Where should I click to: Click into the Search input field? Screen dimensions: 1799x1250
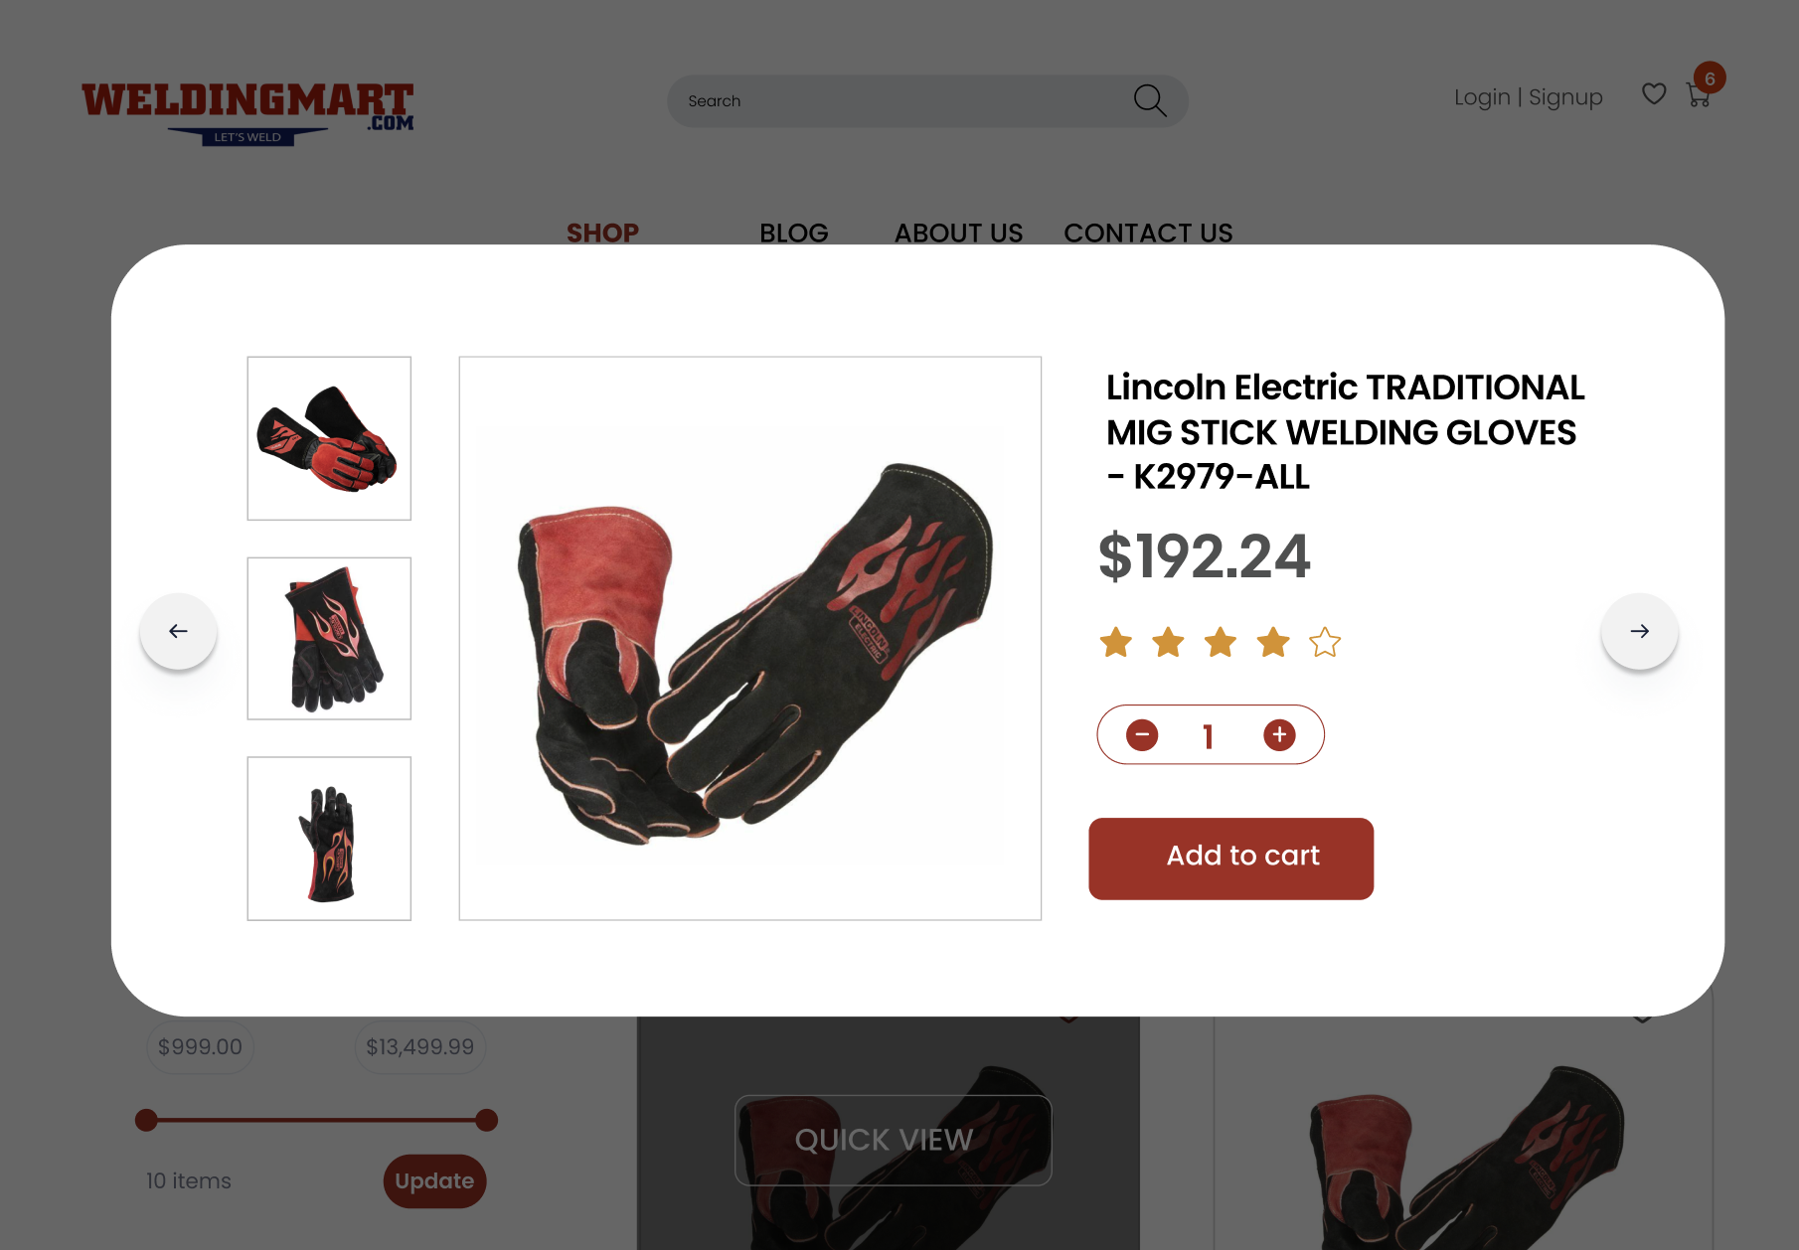899,100
